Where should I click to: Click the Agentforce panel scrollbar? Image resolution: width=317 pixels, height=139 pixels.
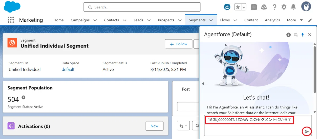pyautogui.click(x=315, y=69)
